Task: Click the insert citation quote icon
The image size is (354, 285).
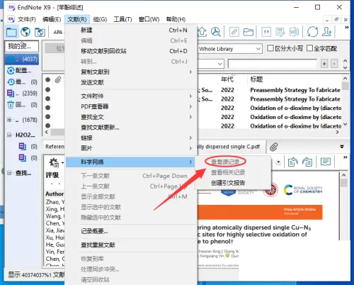Action: point(266,32)
